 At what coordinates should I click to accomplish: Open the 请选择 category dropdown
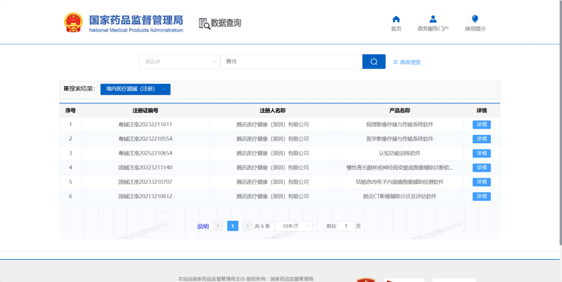[x=180, y=62]
